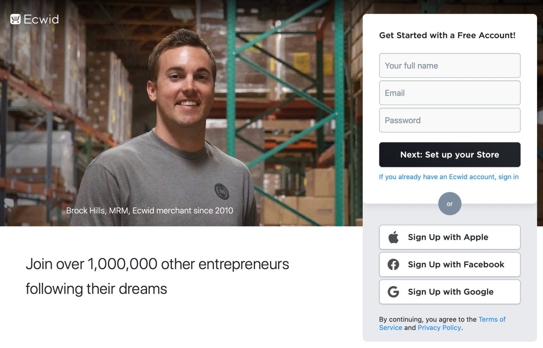
Task: Click the Brock Hills caption text
Action: 150,210
